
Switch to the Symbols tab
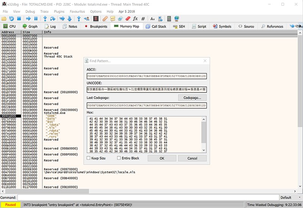[222, 26]
